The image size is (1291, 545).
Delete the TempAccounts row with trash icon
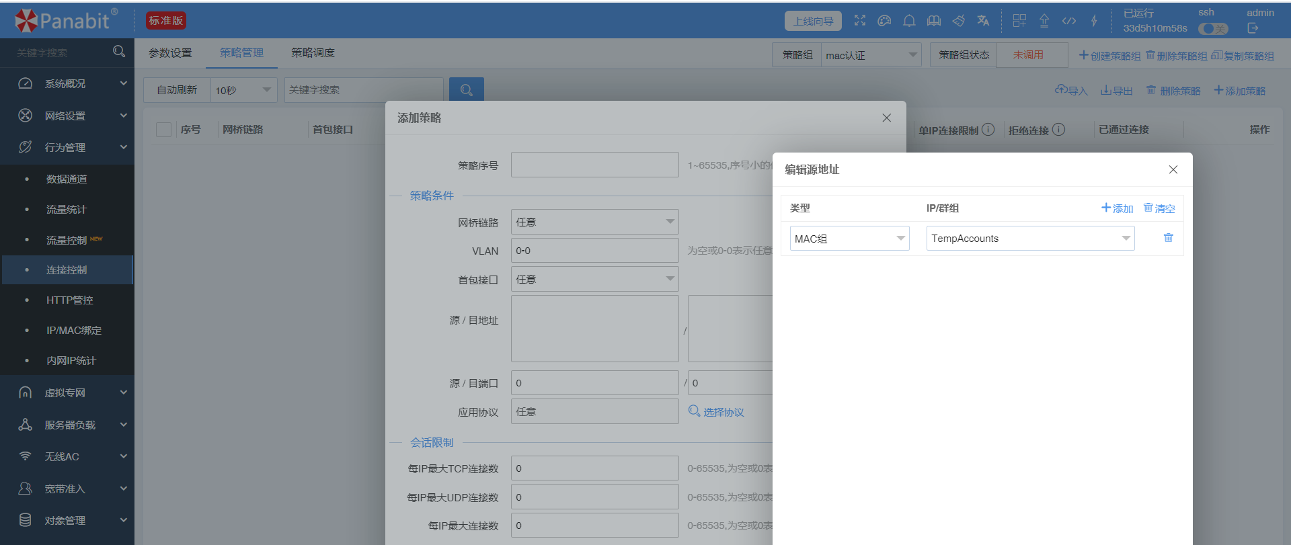coord(1168,238)
